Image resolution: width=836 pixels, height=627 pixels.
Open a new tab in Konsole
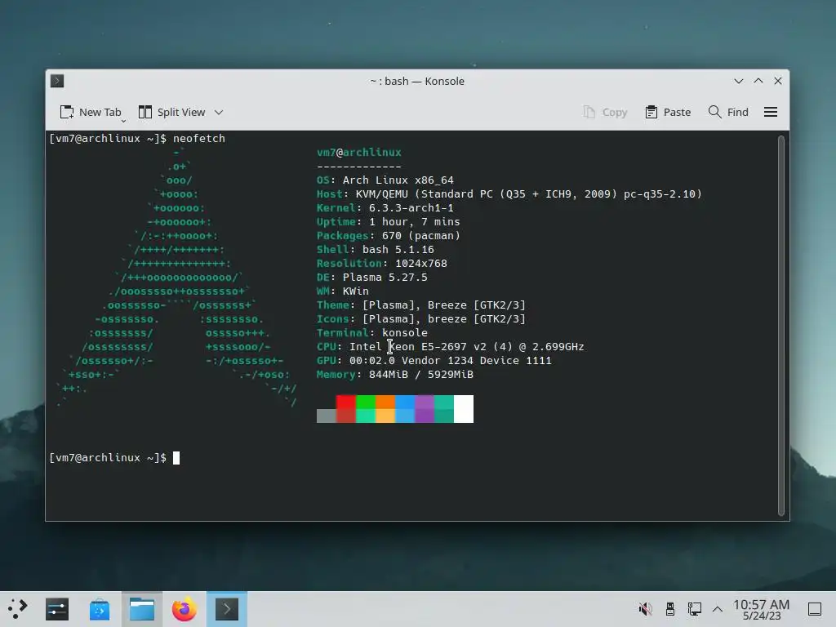pyautogui.click(x=90, y=112)
